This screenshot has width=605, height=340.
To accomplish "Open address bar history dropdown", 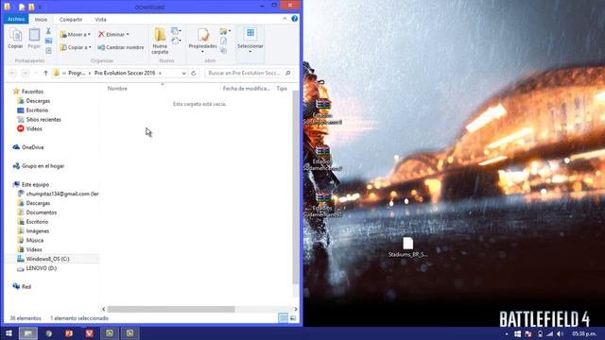I will (x=183, y=73).
